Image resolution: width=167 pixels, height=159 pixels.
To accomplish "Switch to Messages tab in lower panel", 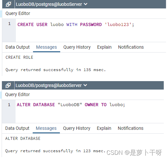I will click(46, 128).
